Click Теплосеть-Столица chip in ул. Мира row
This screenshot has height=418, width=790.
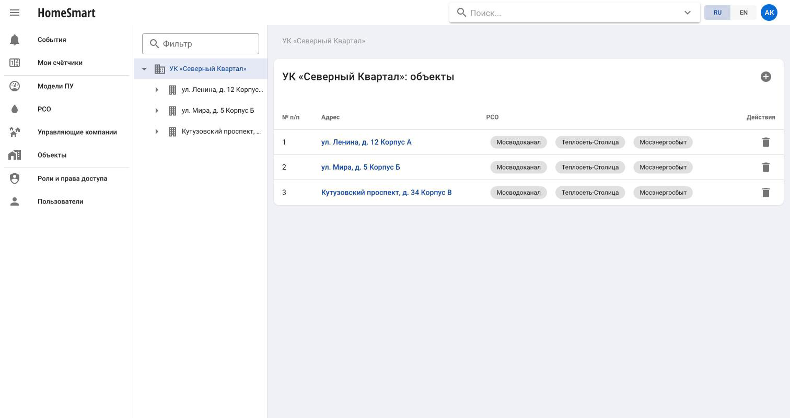[x=590, y=167]
